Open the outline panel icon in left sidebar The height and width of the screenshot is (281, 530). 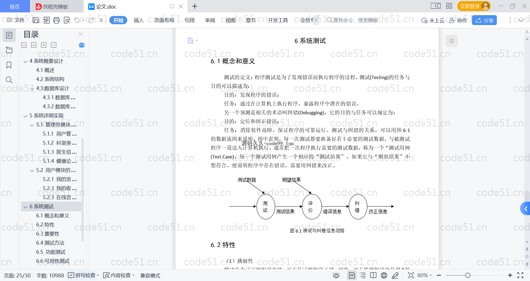pos(9,35)
